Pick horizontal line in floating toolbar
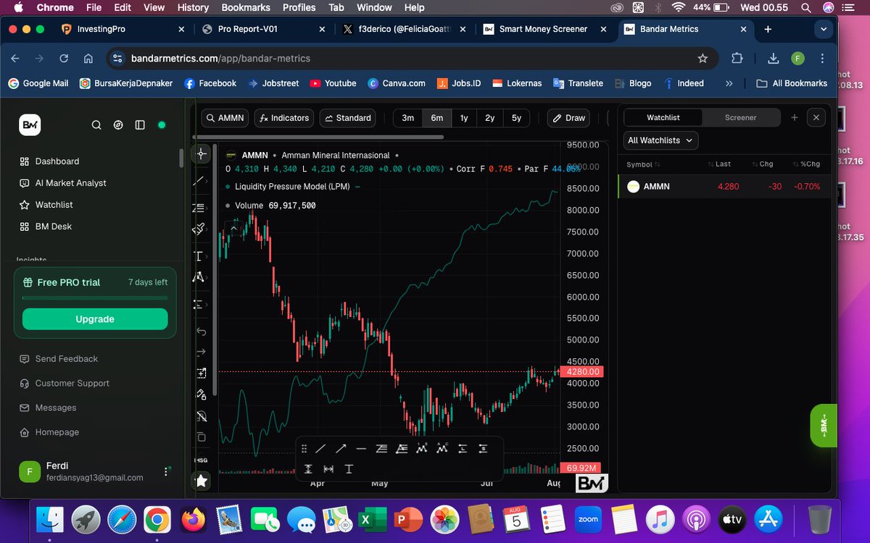Image resolution: width=870 pixels, height=543 pixels. (x=361, y=449)
